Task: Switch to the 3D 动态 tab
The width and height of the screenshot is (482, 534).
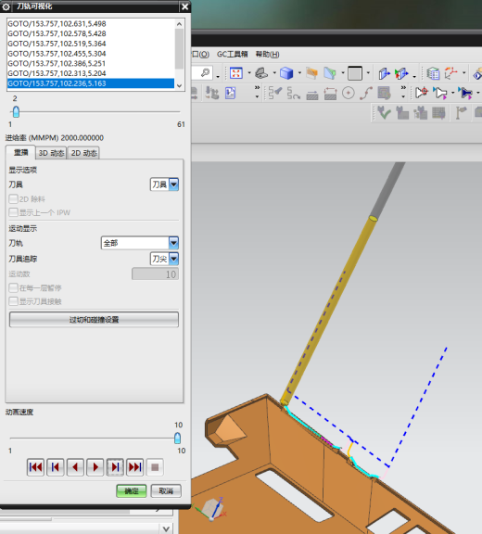Action: pos(51,153)
